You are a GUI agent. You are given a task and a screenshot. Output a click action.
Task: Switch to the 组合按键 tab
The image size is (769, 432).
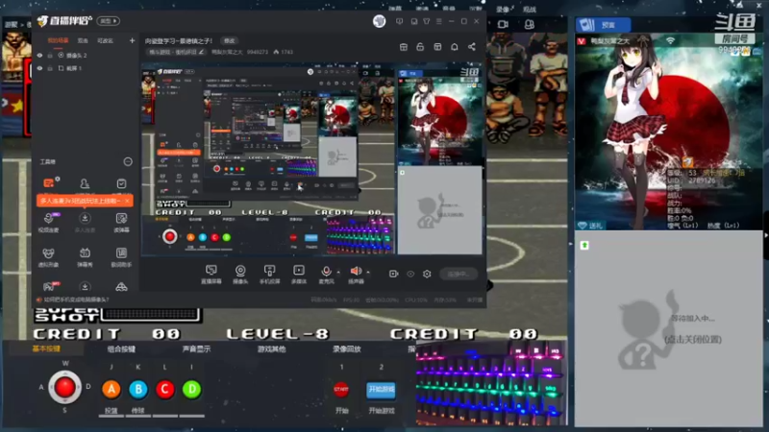point(121,349)
